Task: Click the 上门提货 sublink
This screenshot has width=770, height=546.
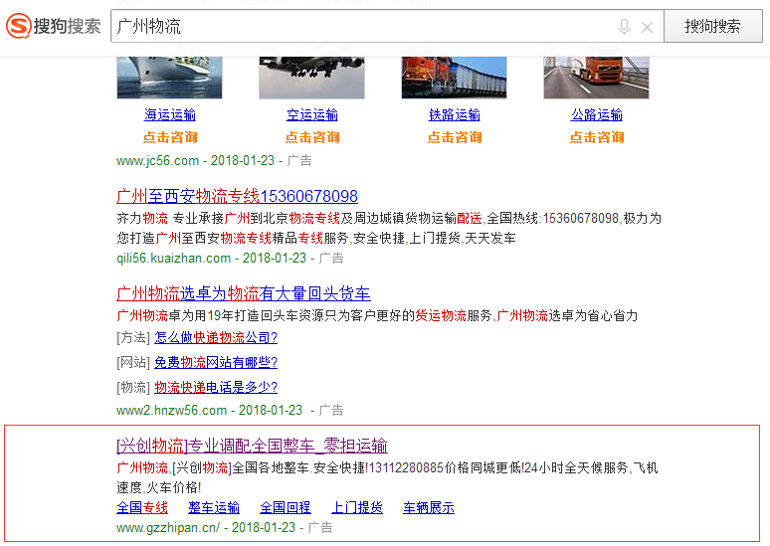Action: coord(357,508)
